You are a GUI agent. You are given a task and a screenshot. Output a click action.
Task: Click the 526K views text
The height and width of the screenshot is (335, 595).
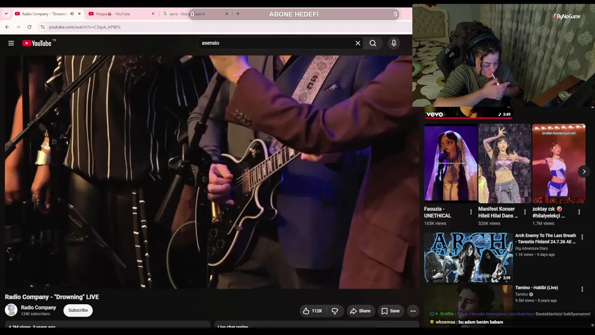pos(489,223)
